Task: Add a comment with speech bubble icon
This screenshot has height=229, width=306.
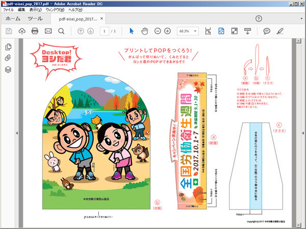Action: coord(267,31)
